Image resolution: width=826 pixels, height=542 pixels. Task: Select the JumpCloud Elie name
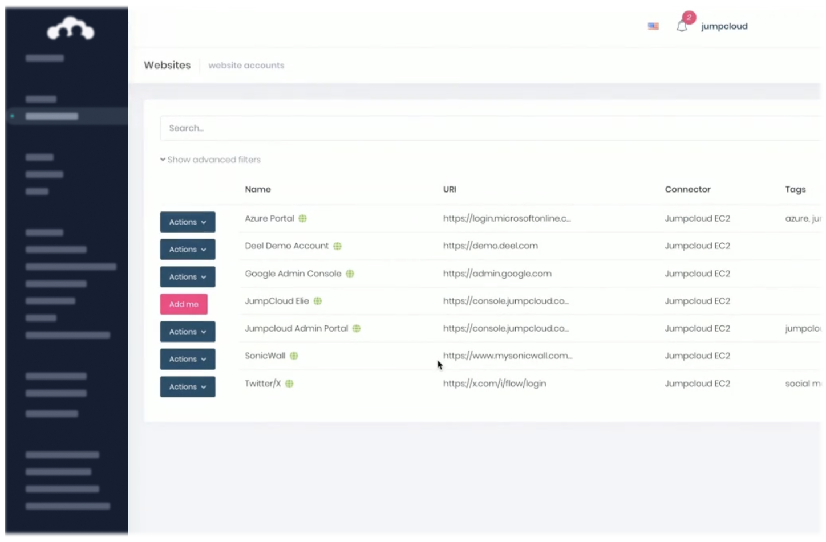click(x=277, y=301)
